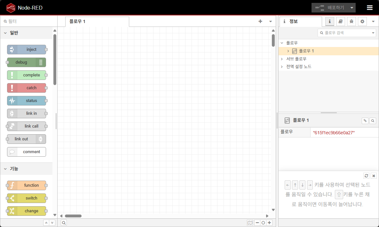Add a new flow tab with plus

(x=260, y=21)
